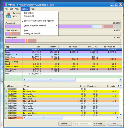Expand address 00020000 Private Data row
The height and width of the screenshot is (128, 124).
coord(6,96)
